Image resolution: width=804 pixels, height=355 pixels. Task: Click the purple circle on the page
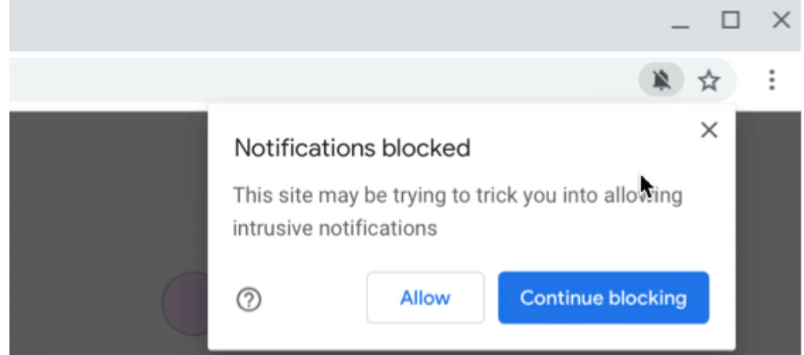[x=185, y=303]
